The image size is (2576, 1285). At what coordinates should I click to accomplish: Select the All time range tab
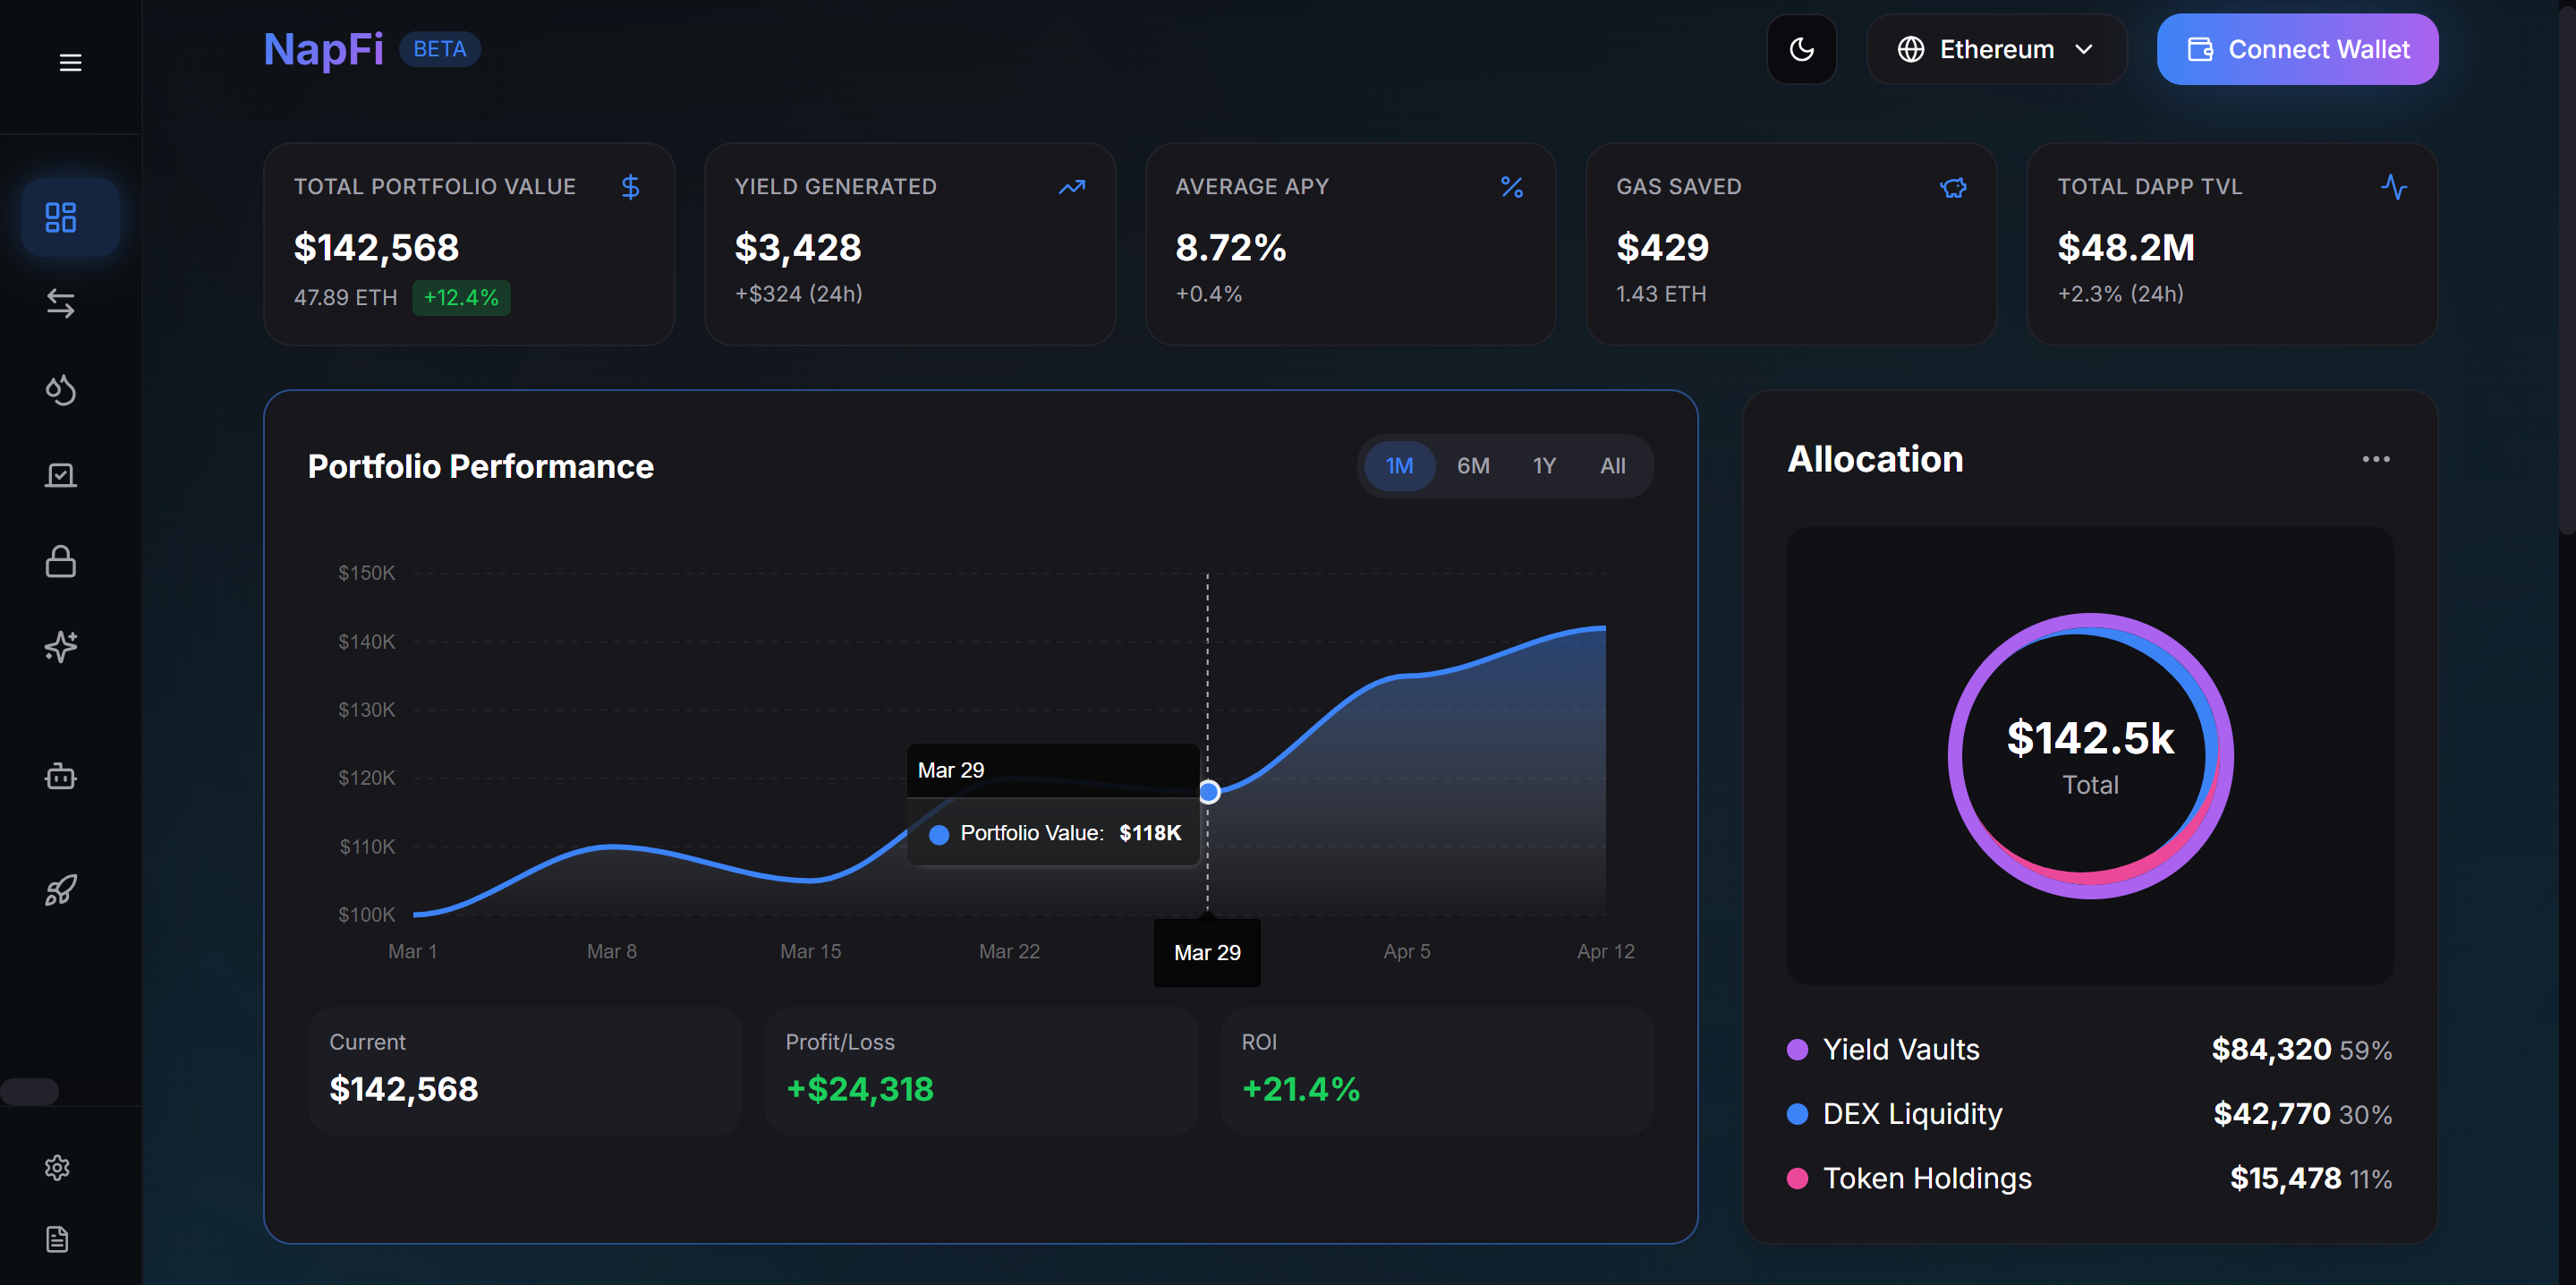point(1613,465)
